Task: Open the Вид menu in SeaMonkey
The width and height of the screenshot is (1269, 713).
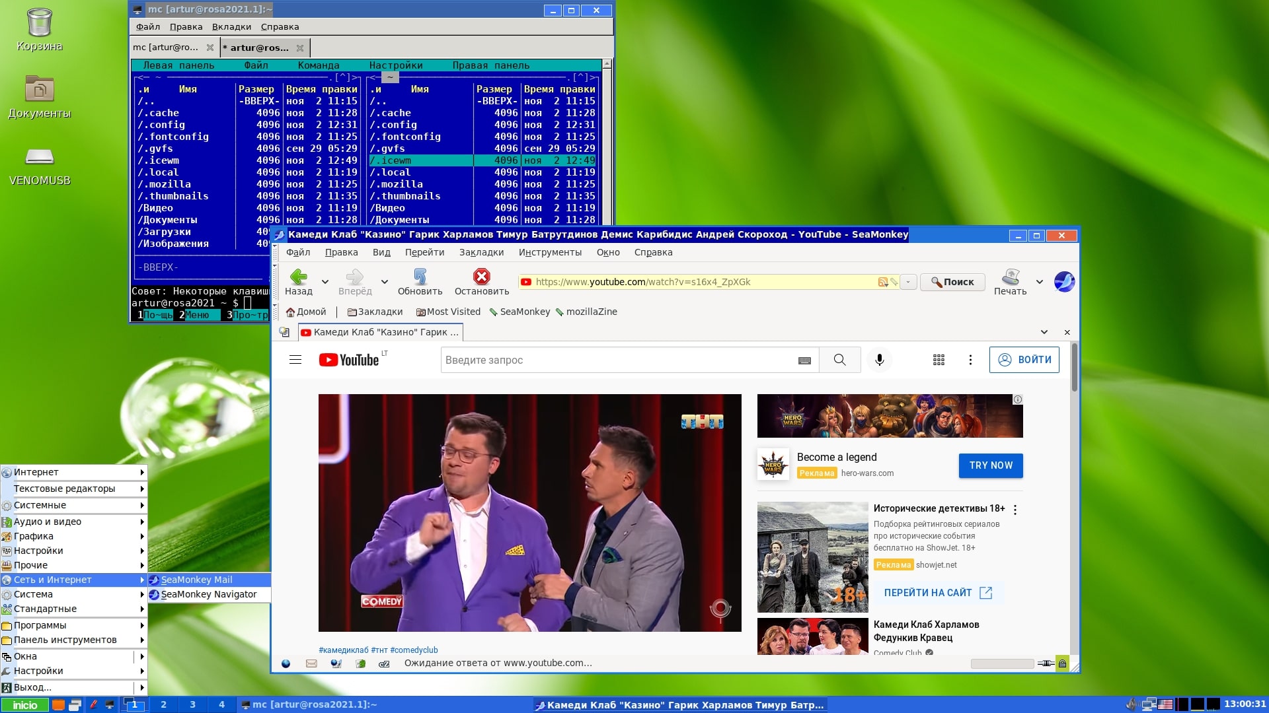Action: (x=381, y=252)
